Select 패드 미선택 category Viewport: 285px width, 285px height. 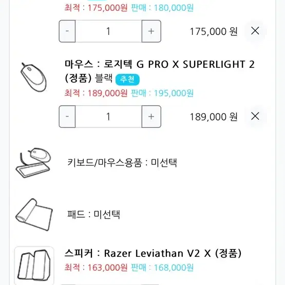point(93,214)
